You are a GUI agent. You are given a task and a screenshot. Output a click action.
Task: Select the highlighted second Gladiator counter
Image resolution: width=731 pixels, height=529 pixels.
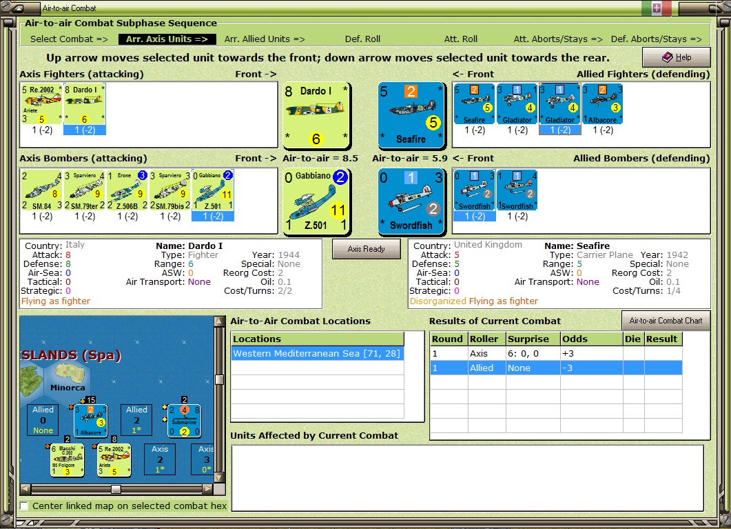tap(560, 103)
